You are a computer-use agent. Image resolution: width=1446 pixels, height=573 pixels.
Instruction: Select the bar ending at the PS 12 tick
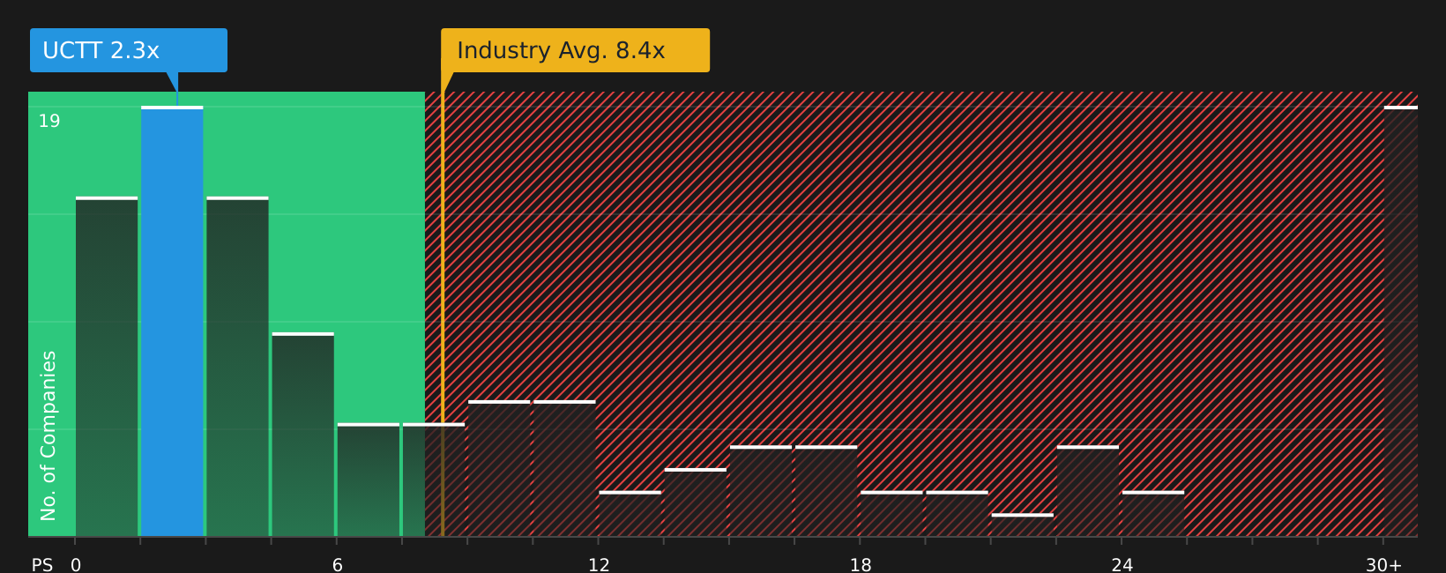tap(564, 468)
